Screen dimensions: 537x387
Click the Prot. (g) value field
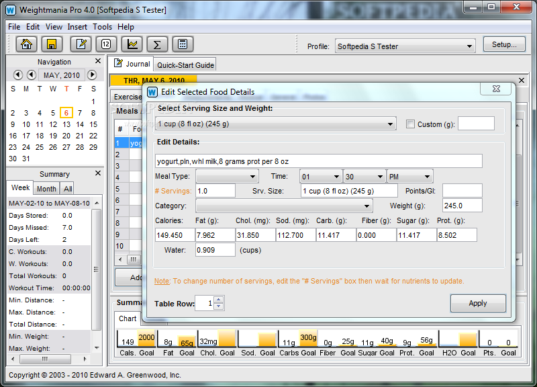coord(456,235)
